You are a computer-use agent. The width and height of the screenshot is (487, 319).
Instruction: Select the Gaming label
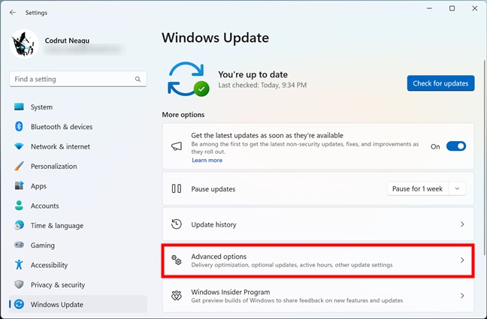point(43,245)
